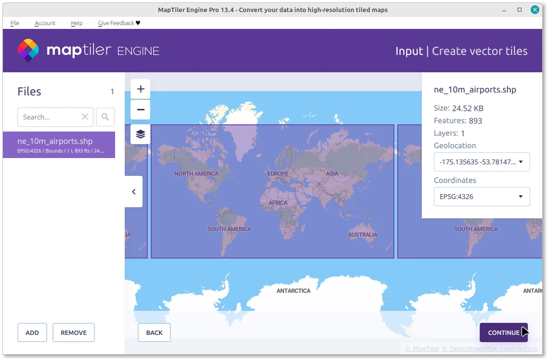The width and height of the screenshot is (547, 359).
Task: Open the Geolocation bounds dropdown
Action: point(482,162)
